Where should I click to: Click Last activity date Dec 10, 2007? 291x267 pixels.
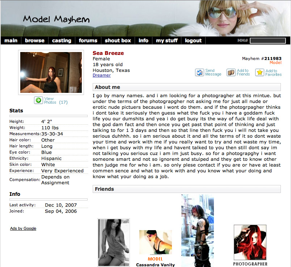click(61, 205)
